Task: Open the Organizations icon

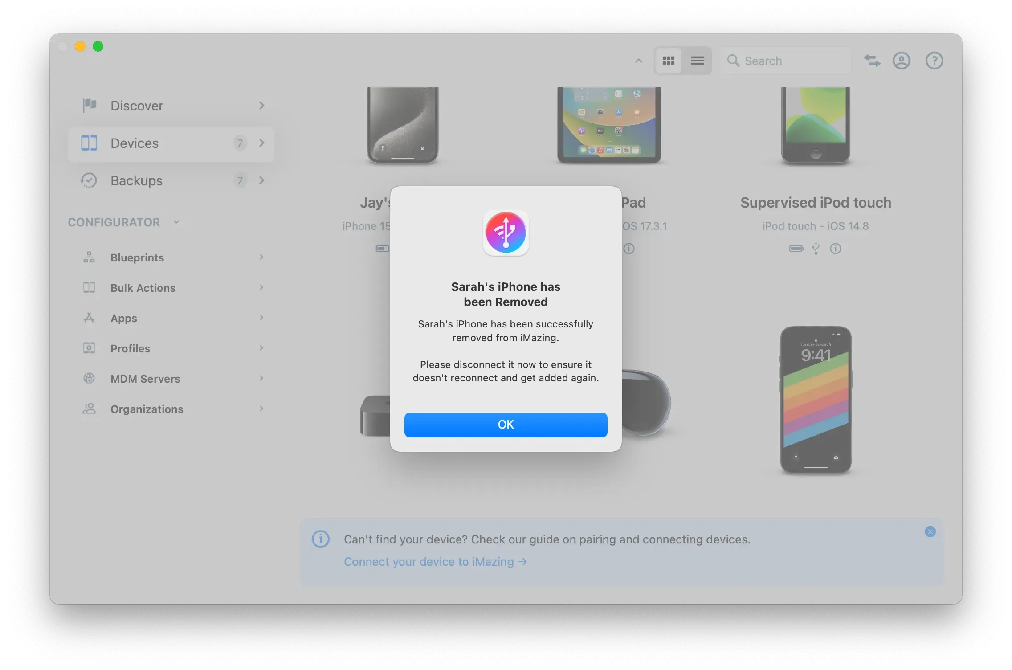Action: coord(89,409)
